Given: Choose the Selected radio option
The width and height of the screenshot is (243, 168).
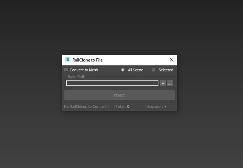Looking at the screenshot, I should [x=153, y=70].
